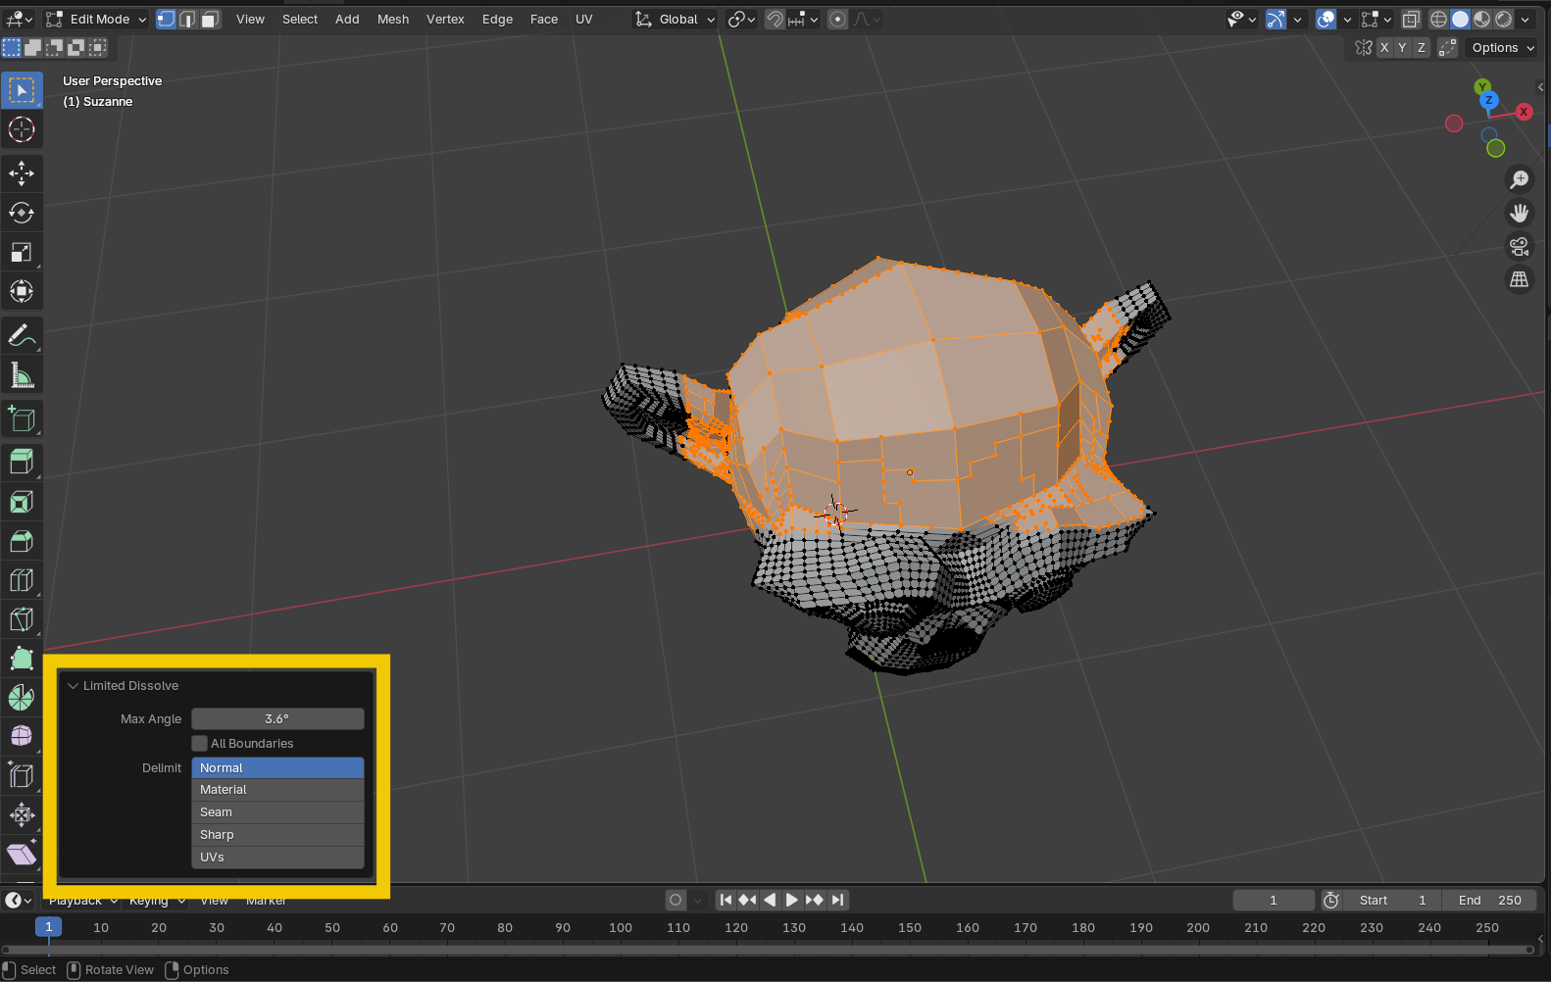Open the Select menu
This screenshot has width=1551, height=982.
(x=300, y=19)
